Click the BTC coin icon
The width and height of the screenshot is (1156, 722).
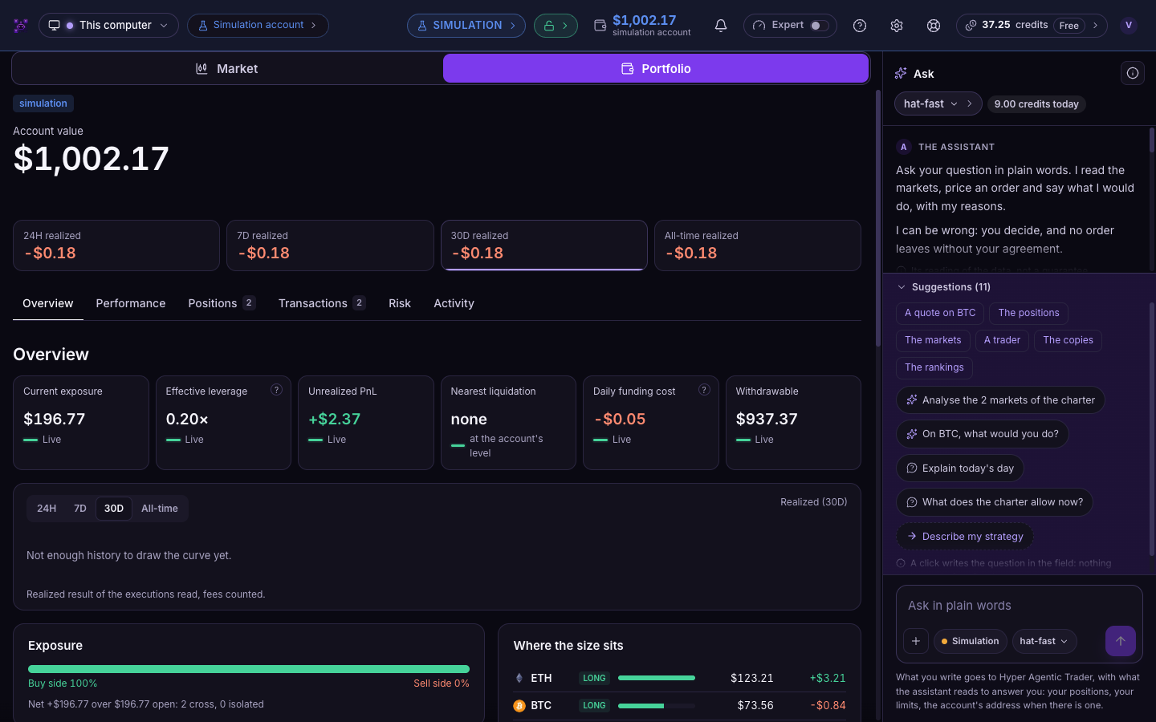[519, 706]
